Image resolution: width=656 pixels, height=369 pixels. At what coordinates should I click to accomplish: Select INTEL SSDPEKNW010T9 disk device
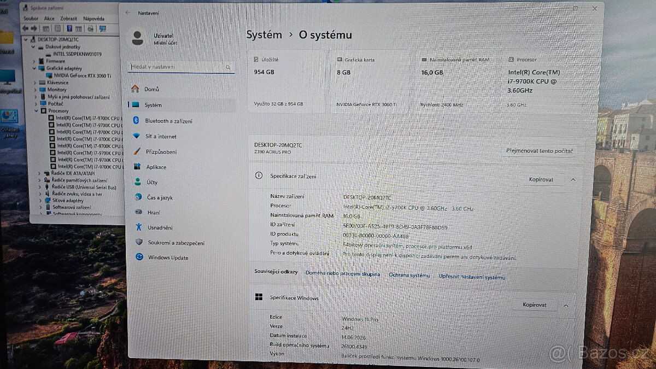[77, 54]
